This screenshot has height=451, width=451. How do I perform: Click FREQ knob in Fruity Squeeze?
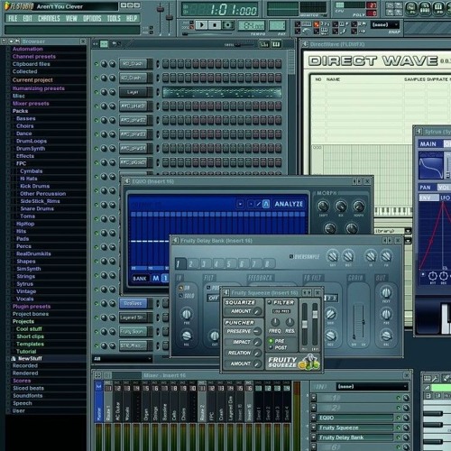click(275, 322)
